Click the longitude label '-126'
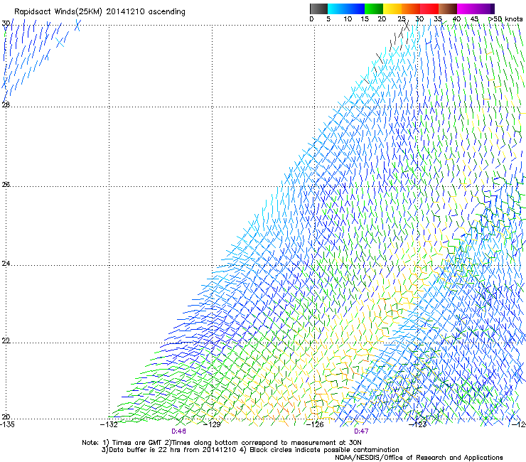Viewport: 526px width, 462px height. 315,424
